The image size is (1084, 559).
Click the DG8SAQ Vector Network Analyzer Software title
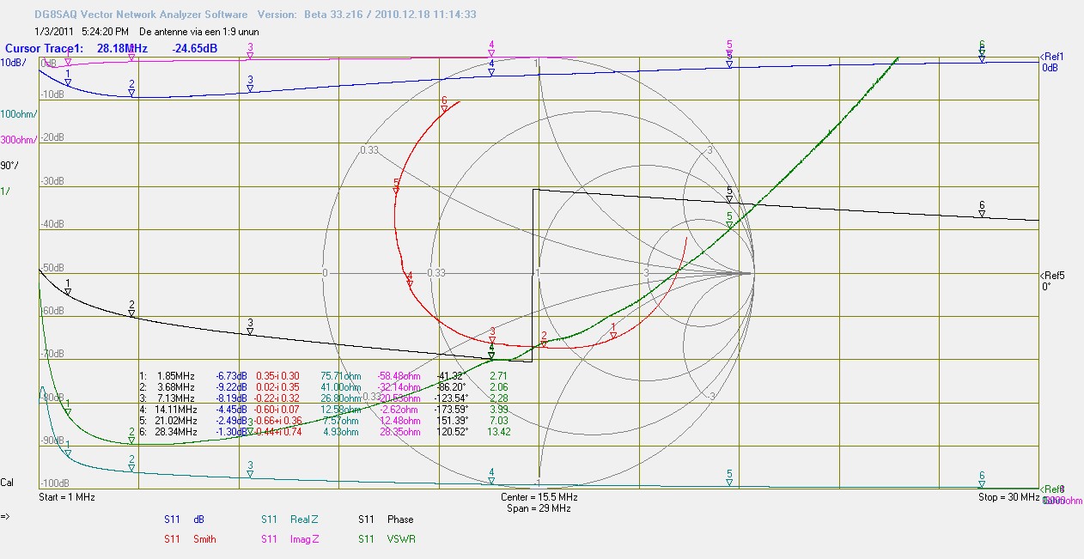pos(139,15)
